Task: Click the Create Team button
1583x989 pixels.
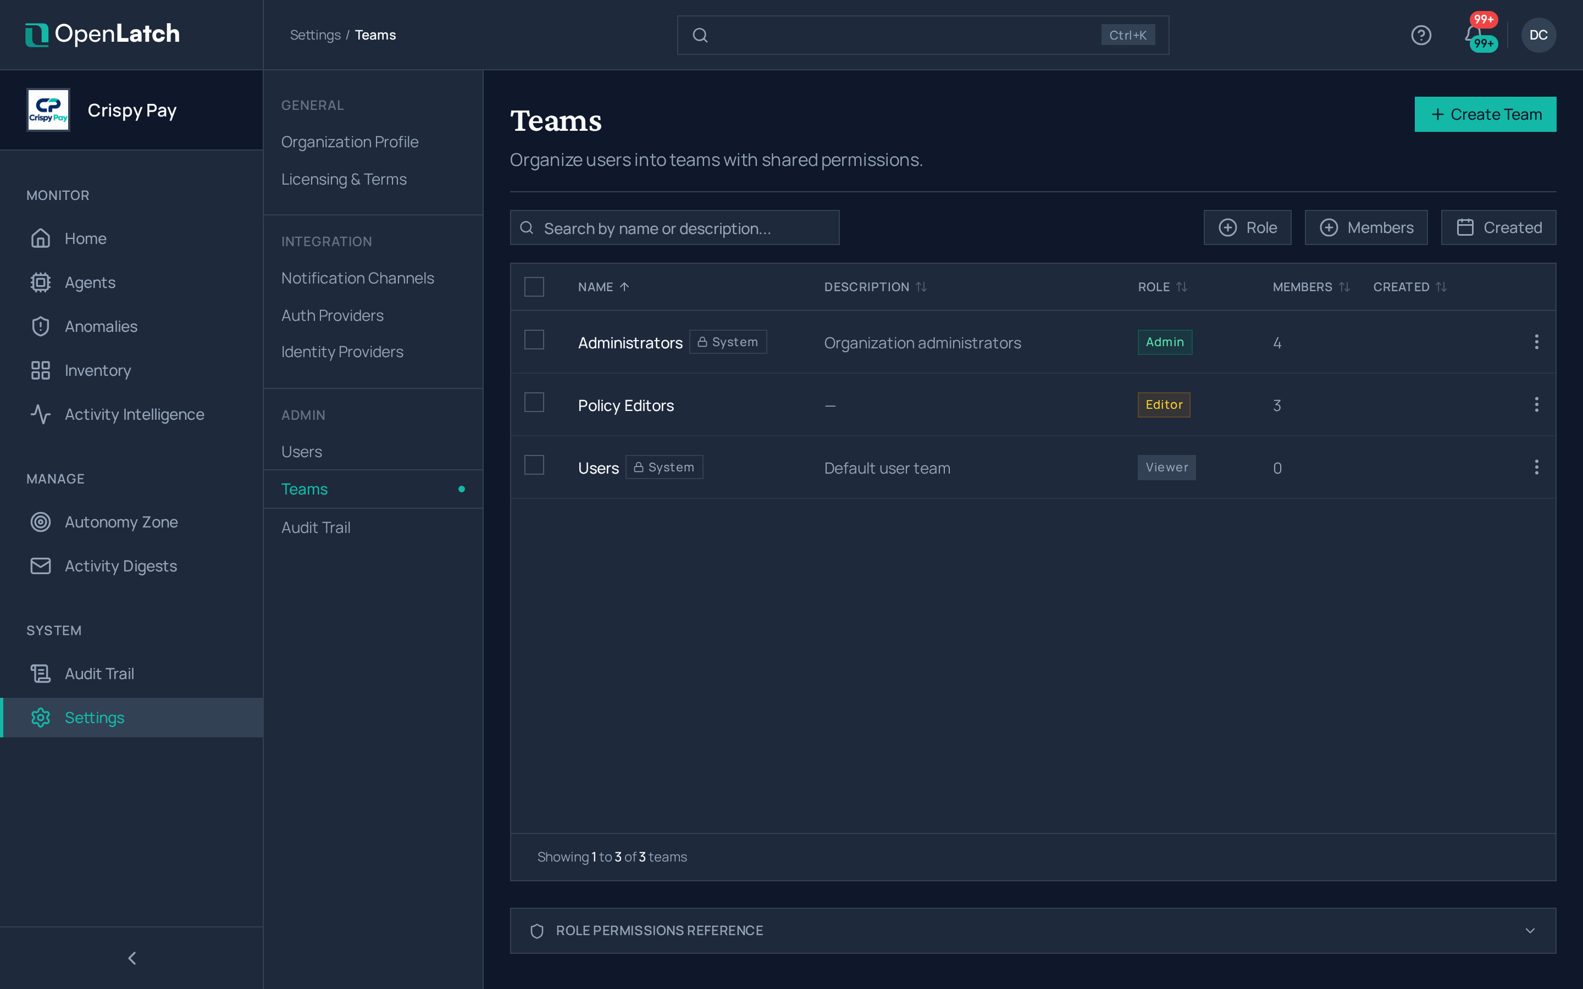Action: (1485, 114)
